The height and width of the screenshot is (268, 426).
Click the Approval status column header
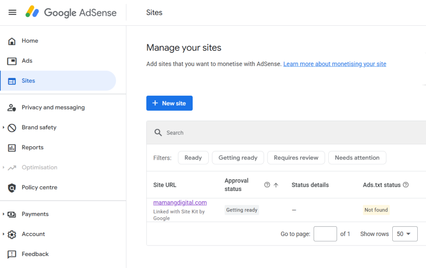tap(236, 185)
